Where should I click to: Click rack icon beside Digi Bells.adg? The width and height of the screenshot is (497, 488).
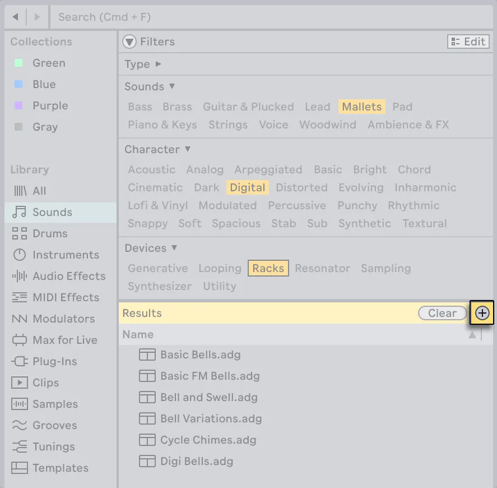(x=147, y=461)
